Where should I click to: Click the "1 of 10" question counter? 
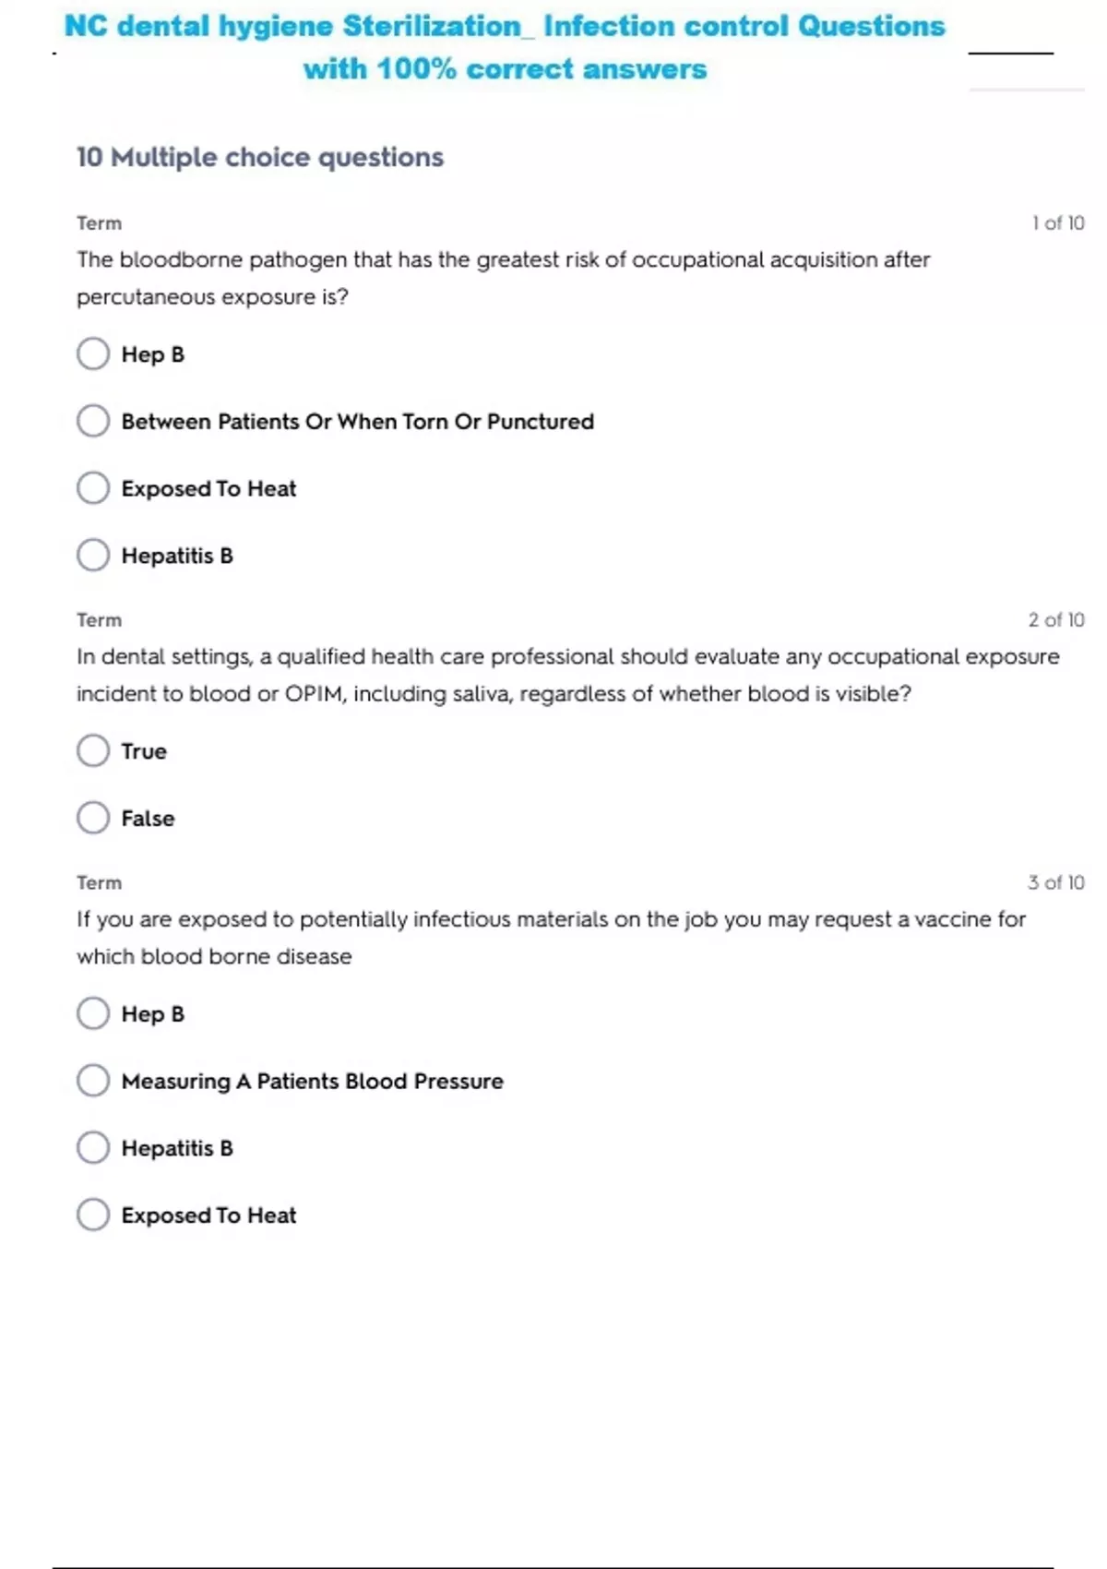coord(1057,223)
